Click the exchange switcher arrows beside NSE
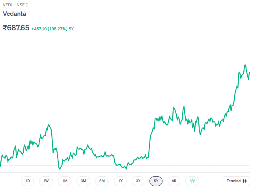 click(27, 5)
